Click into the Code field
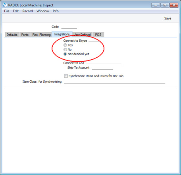Image resolution: width=181 pixels, height=175 pixels. 69,27
